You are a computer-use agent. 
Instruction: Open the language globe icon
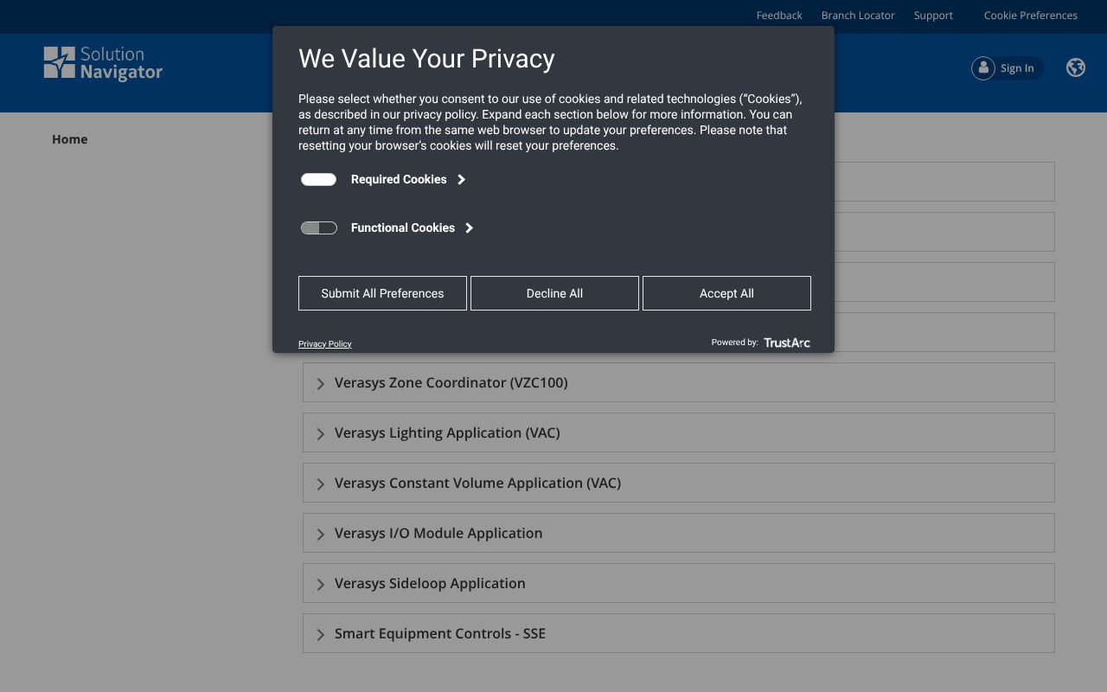[x=1075, y=67]
